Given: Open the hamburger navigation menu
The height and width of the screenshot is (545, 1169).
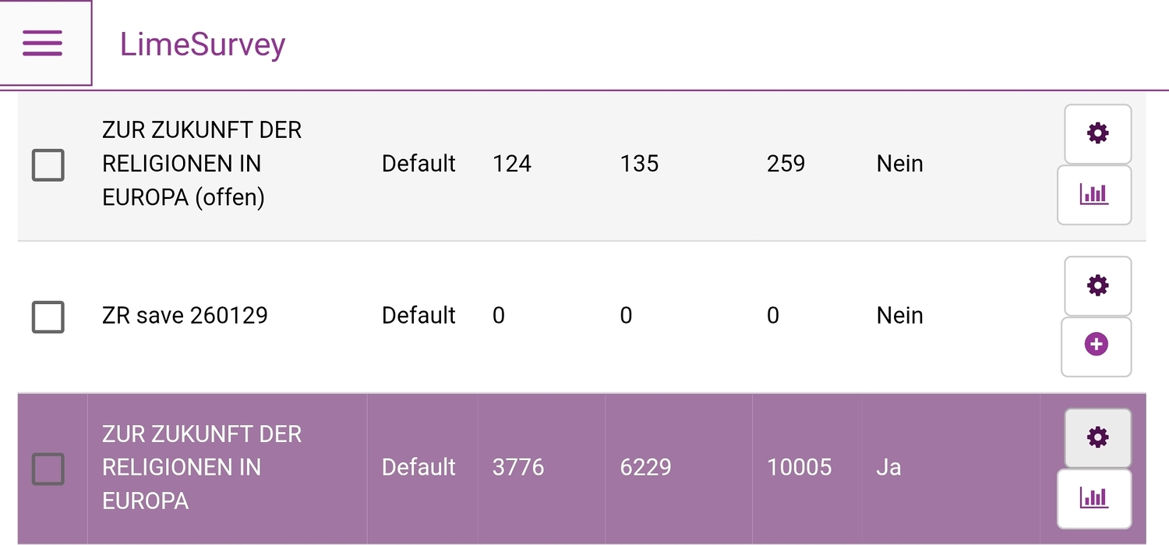Looking at the screenshot, I should (x=43, y=43).
